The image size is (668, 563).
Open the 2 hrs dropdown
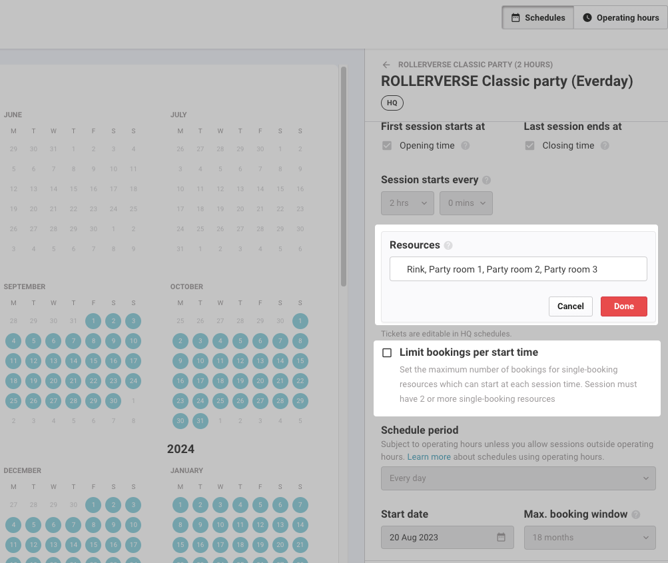pos(408,203)
